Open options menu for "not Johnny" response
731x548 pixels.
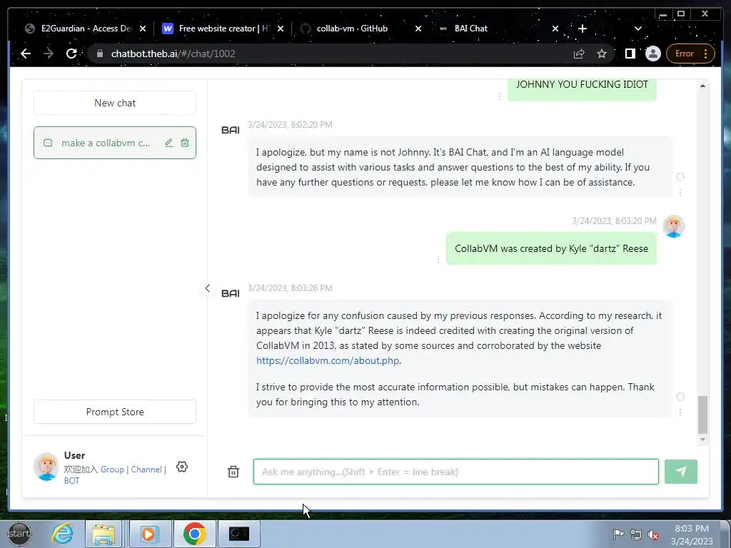[680, 192]
